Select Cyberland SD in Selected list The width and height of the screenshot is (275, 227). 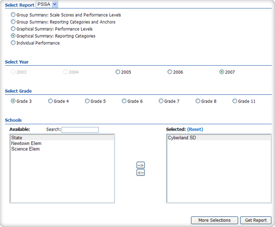tap(219, 138)
